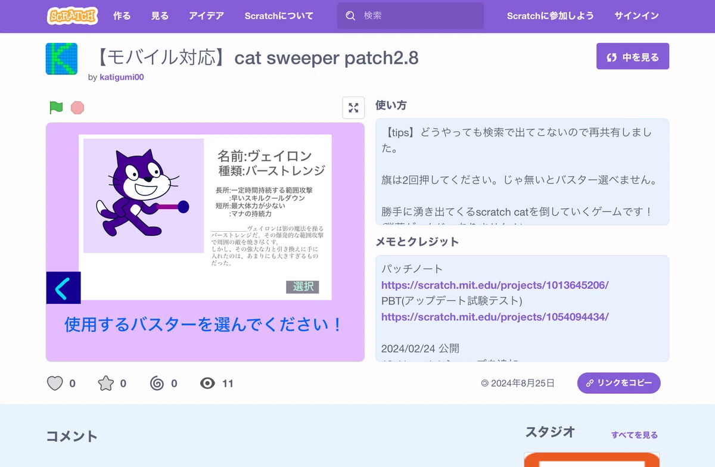Click the 2024年8月25日 date text

(x=523, y=384)
